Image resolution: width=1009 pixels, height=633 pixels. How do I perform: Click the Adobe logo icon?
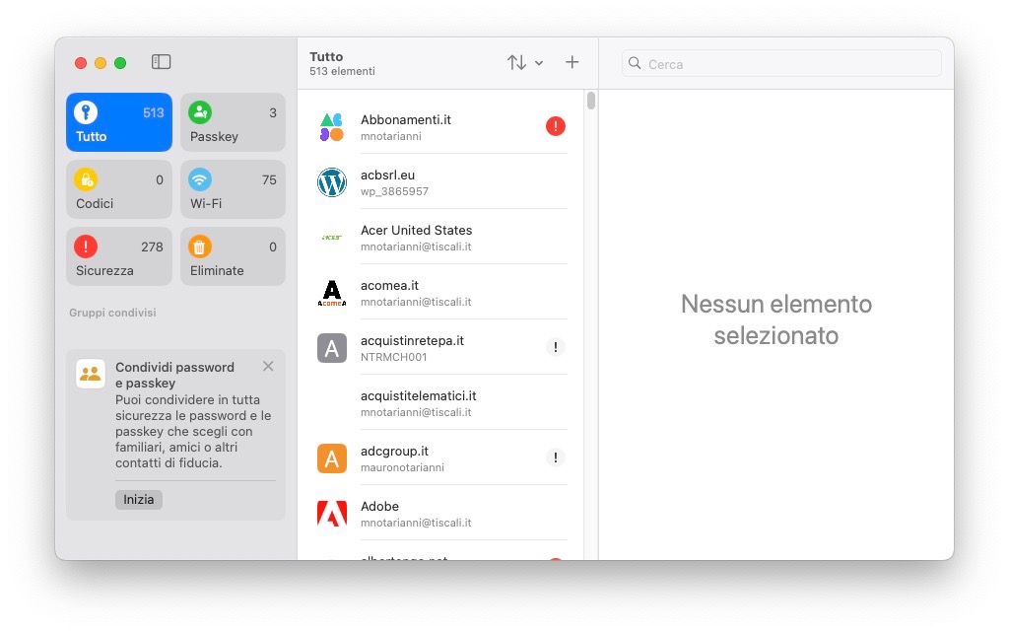tap(332, 514)
